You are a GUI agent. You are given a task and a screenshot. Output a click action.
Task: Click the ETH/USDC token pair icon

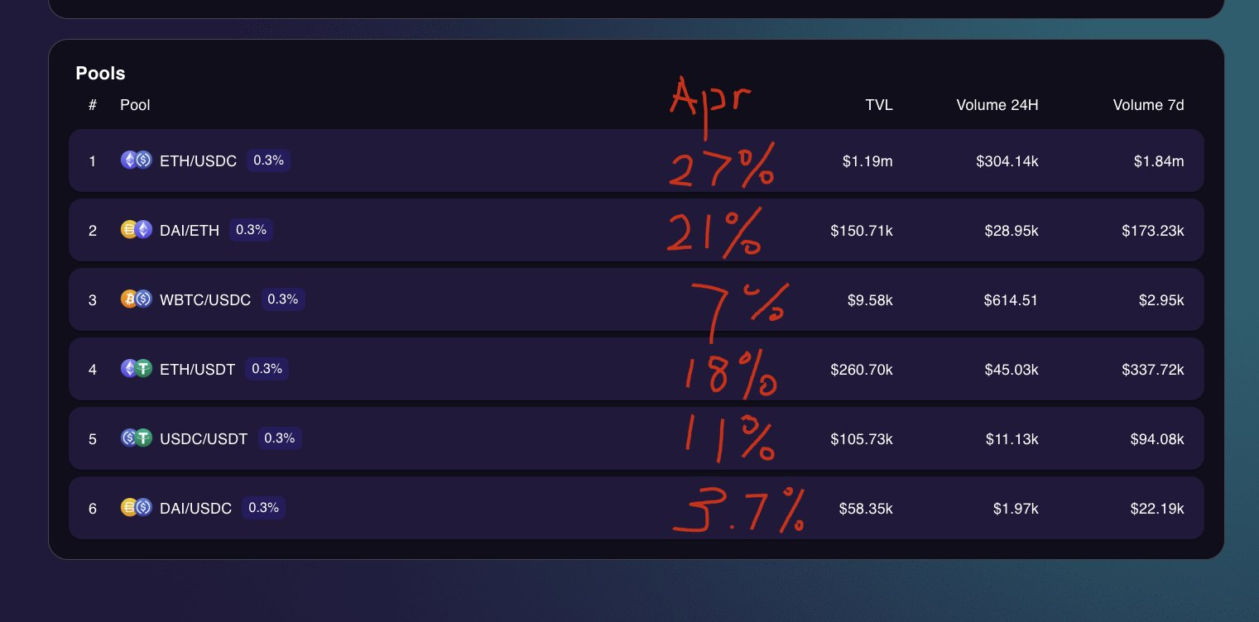point(137,160)
